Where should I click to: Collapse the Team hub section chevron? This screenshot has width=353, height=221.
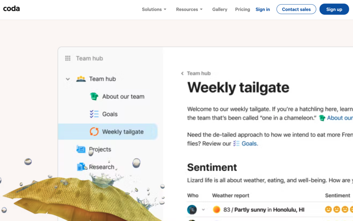[68, 79]
